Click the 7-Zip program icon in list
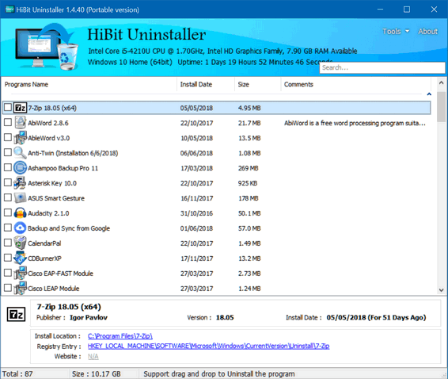 [x=20, y=108]
